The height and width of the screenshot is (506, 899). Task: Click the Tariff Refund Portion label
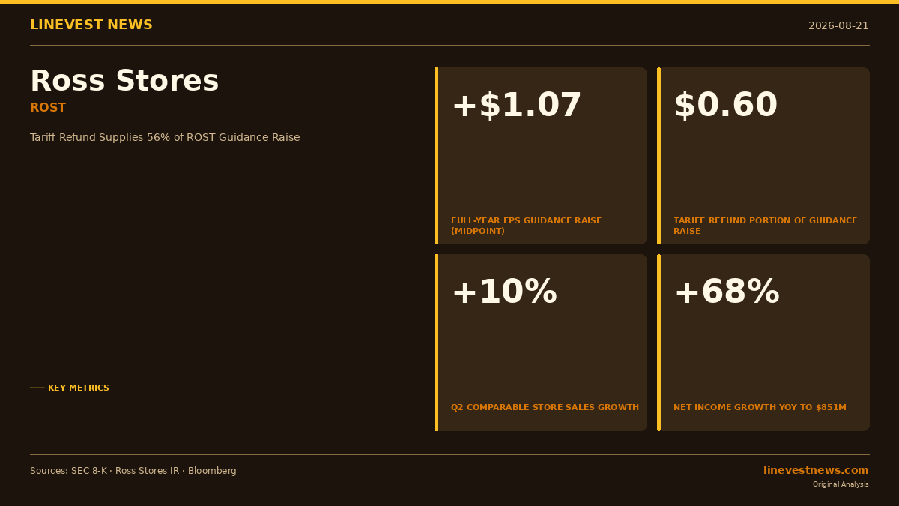pyautogui.click(x=765, y=226)
